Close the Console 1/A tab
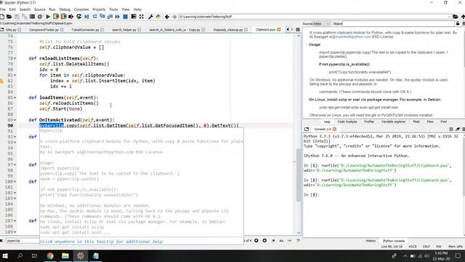Viewport: 465px width, 262px height. (x=334, y=130)
